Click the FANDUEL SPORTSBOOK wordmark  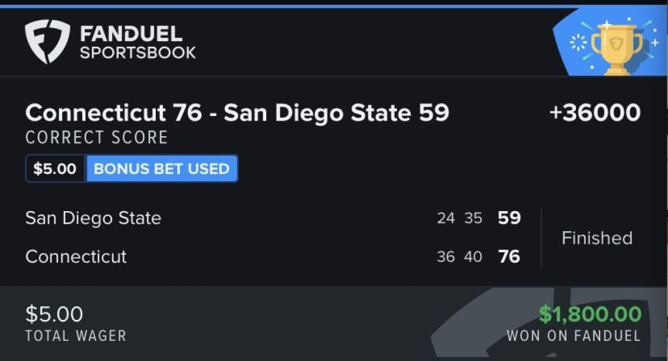tap(138, 42)
